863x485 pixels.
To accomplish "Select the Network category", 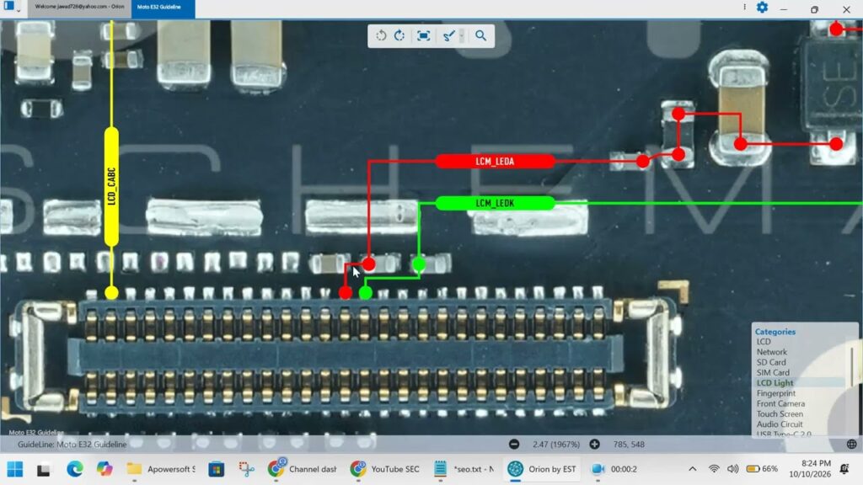I will 772,352.
